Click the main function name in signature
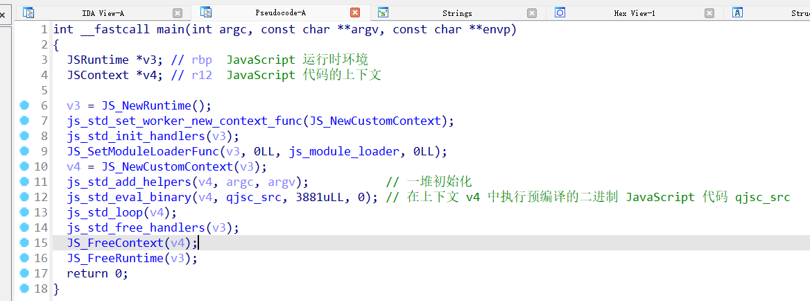This screenshot has width=810, height=301. (x=171, y=29)
